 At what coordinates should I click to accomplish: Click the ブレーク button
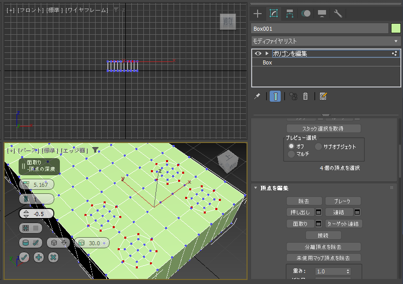tap(343, 201)
